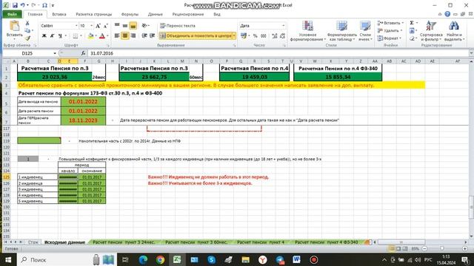Apply percent number format
The image size is (474, 266).
coord(255,36)
